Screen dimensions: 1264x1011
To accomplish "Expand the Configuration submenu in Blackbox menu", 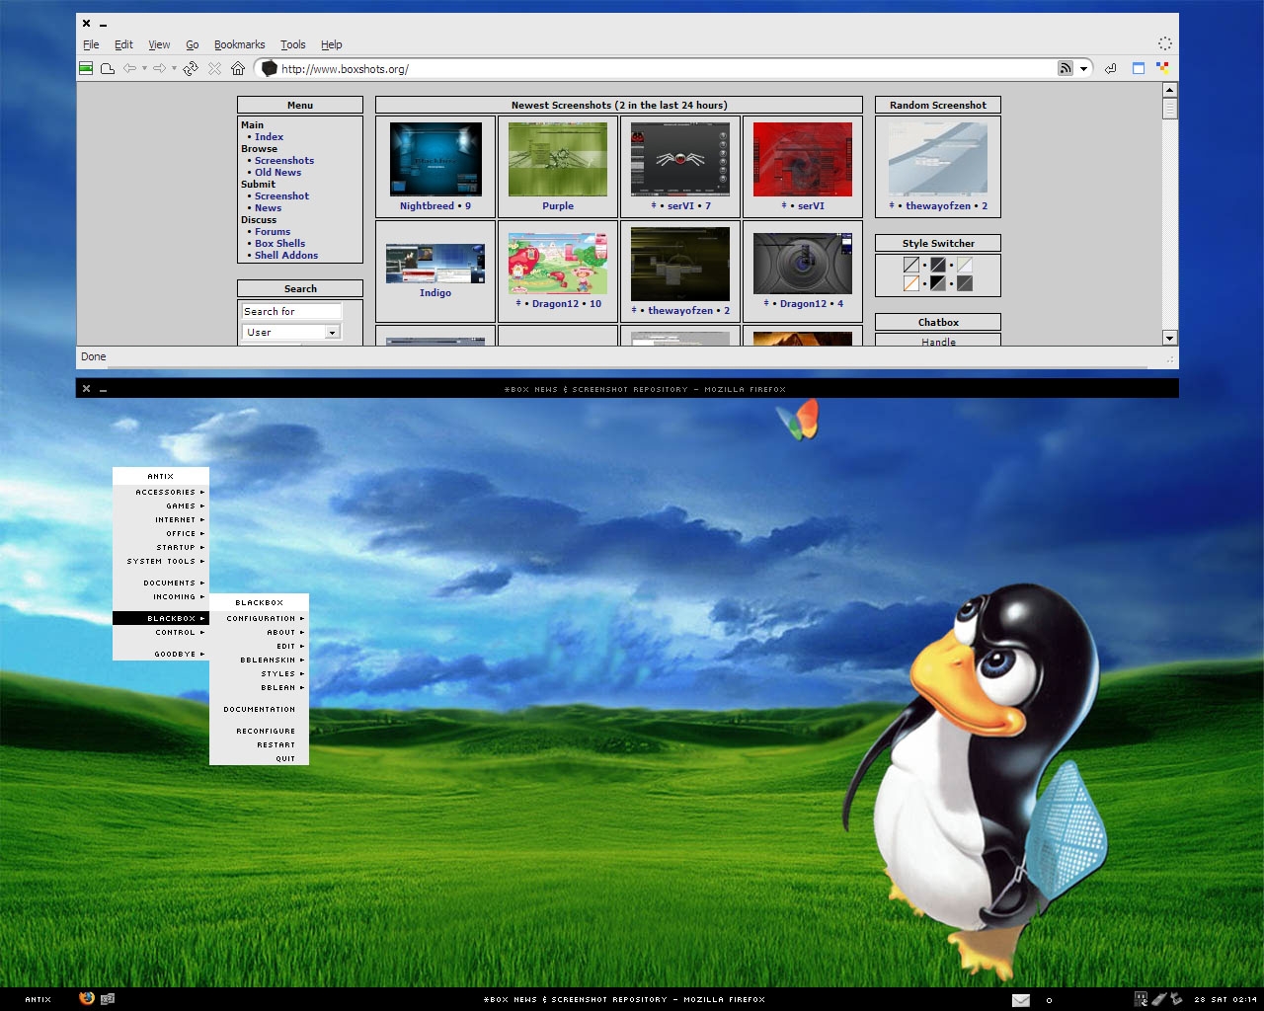I will coord(260,618).
